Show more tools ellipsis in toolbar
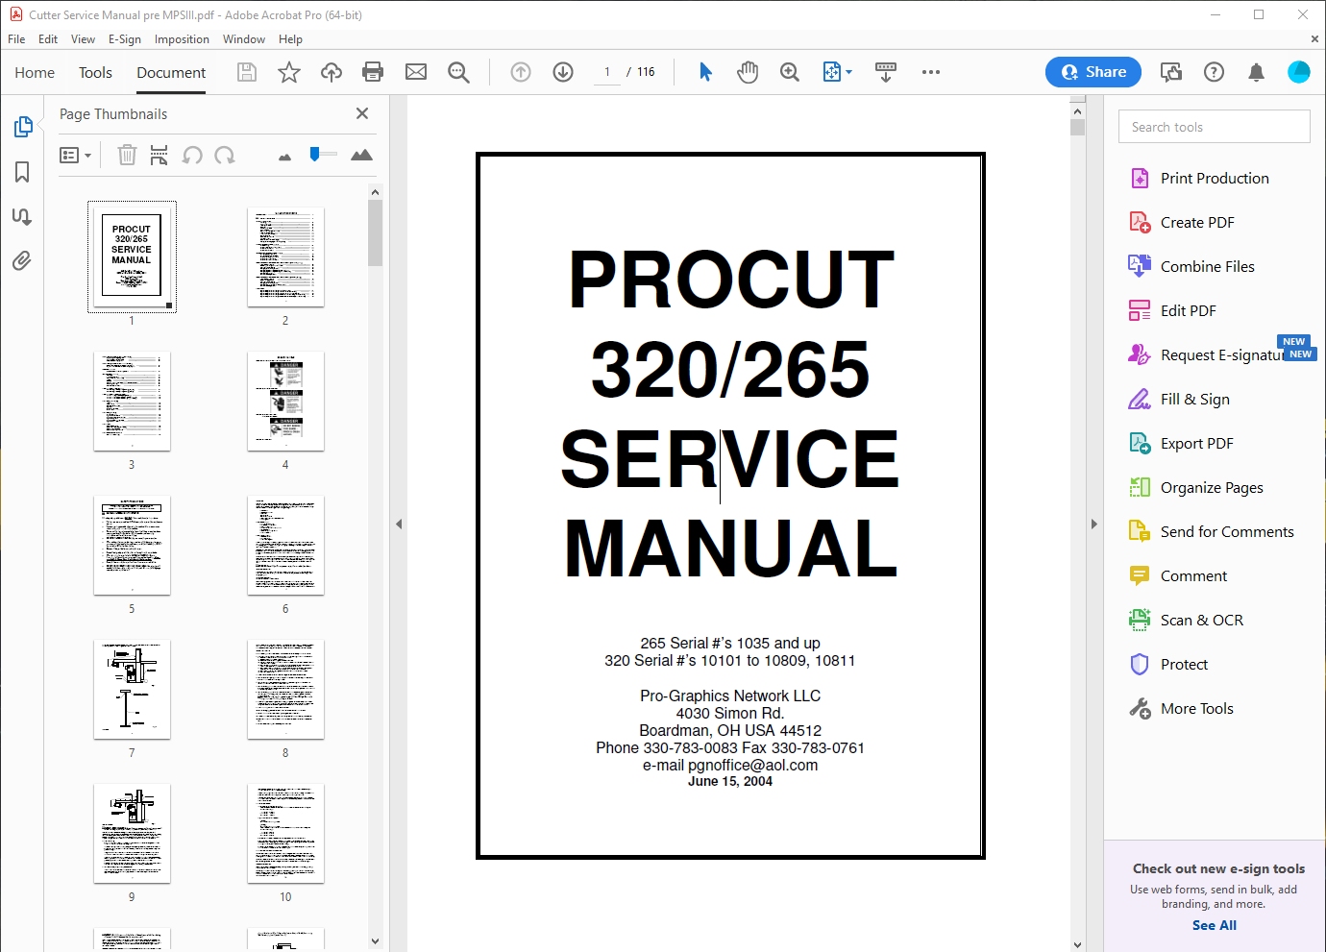 931,72
